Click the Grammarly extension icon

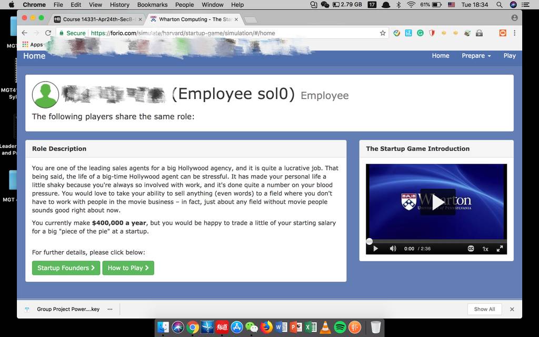point(420,33)
